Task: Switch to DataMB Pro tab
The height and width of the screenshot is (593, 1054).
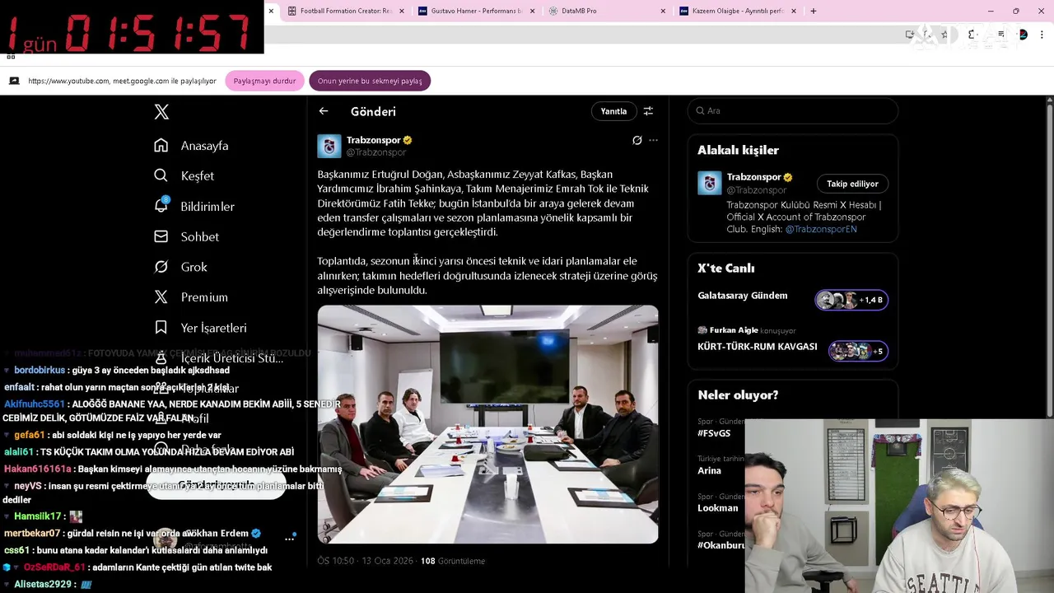Action: tap(608, 11)
